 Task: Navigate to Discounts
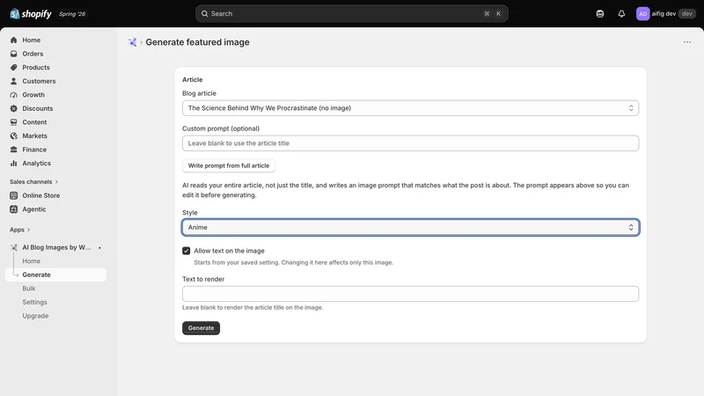tap(38, 108)
